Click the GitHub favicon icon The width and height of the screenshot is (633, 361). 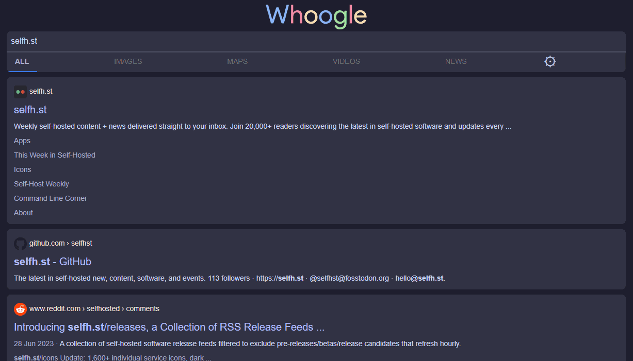pyautogui.click(x=20, y=244)
